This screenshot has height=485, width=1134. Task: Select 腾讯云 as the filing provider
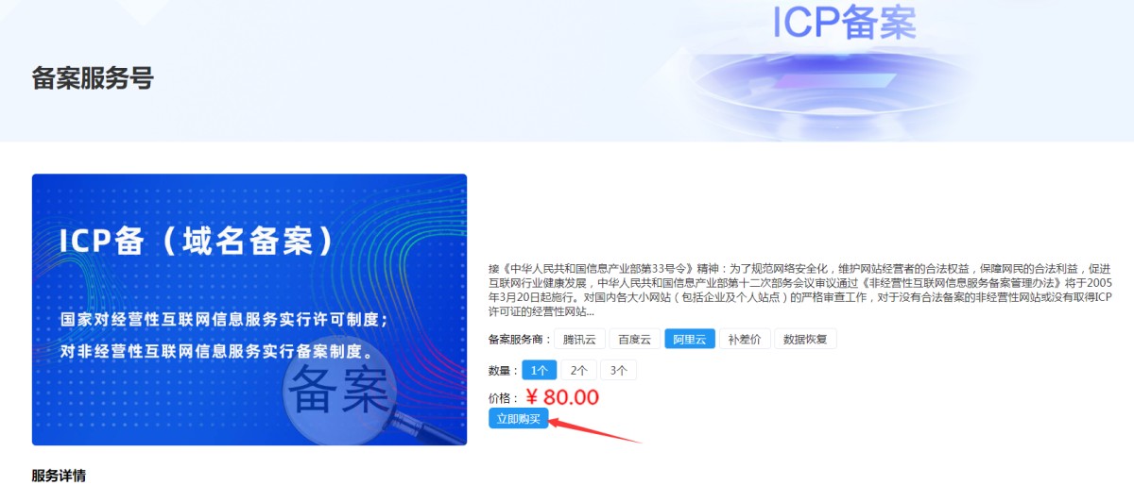(x=579, y=340)
